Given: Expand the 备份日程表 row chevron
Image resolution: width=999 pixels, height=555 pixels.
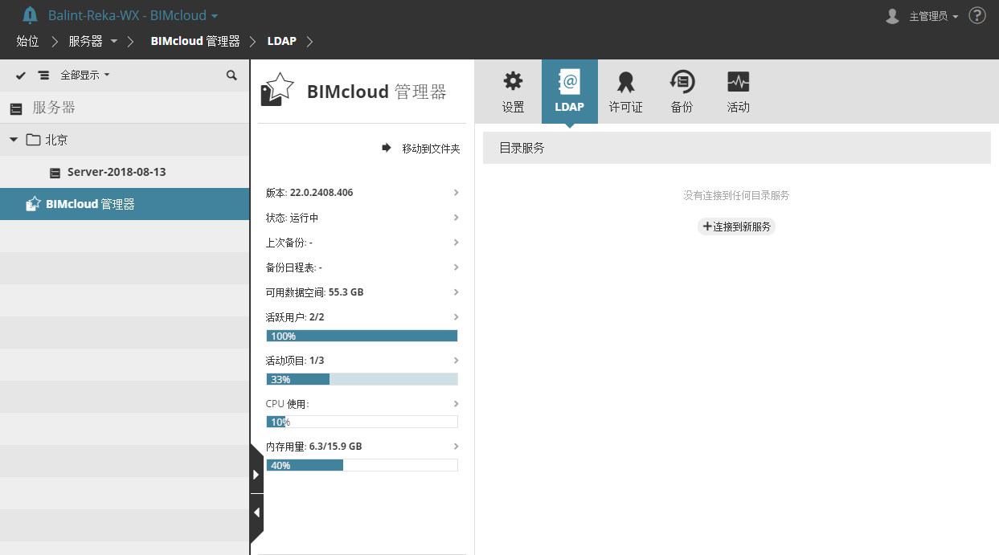Looking at the screenshot, I should [x=457, y=267].
